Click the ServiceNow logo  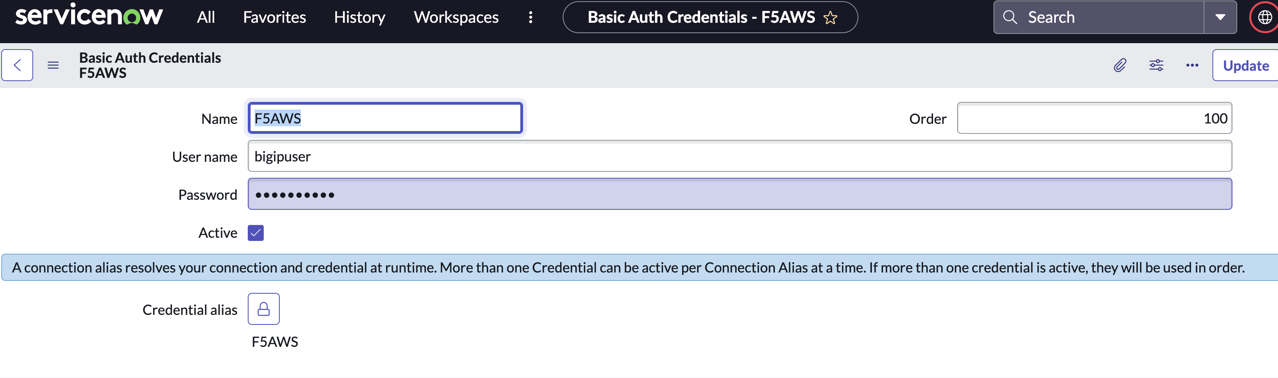coord(89,15)
